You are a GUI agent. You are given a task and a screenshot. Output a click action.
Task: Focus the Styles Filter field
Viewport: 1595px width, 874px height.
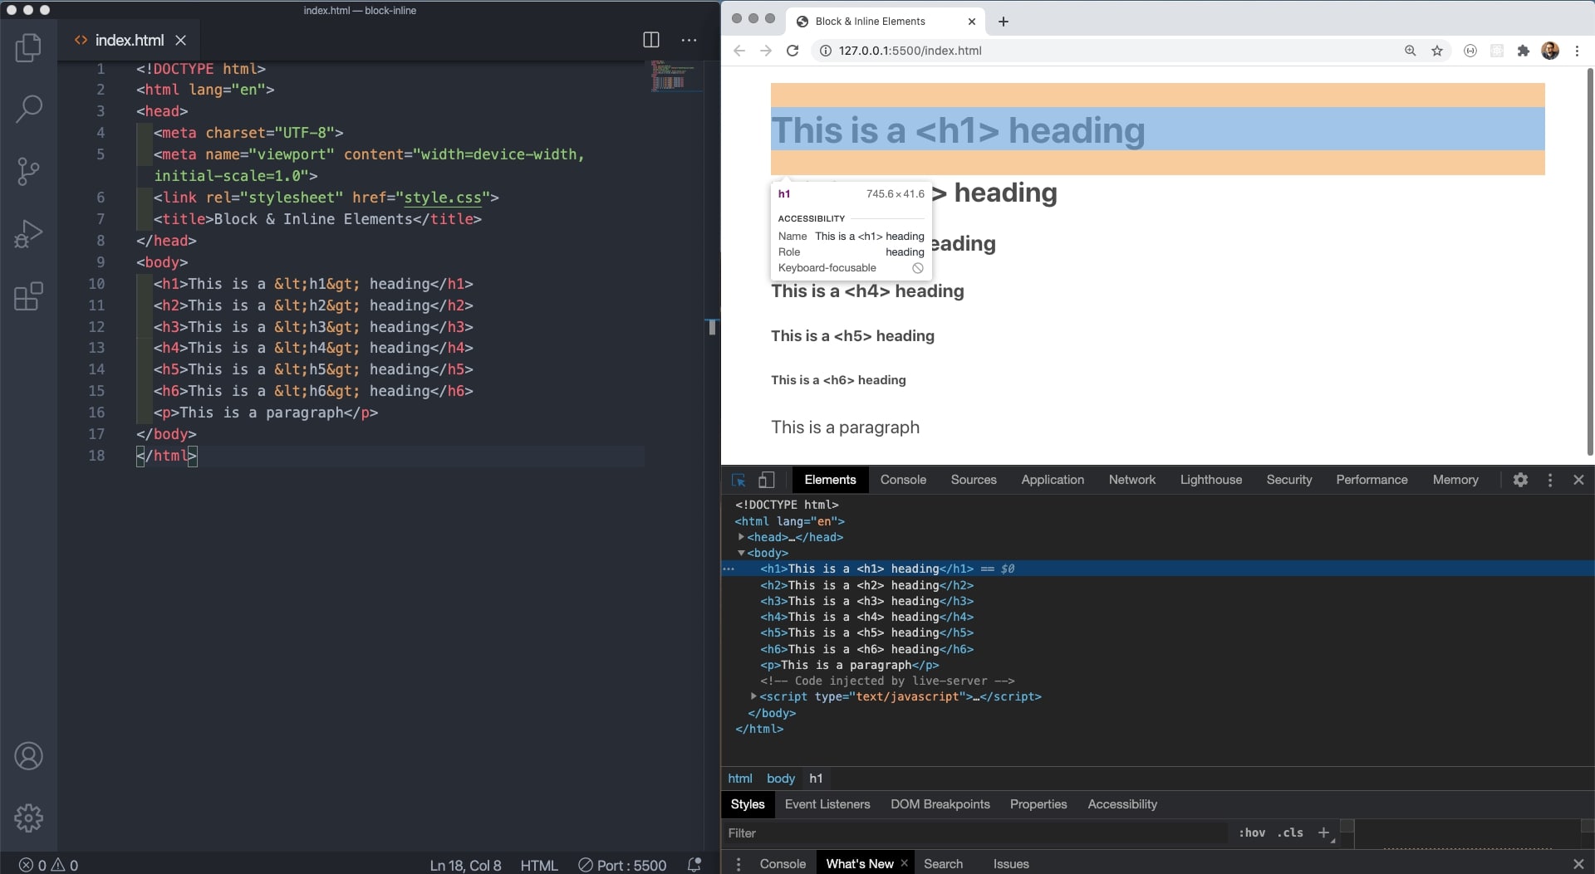(x=974, y=833)
